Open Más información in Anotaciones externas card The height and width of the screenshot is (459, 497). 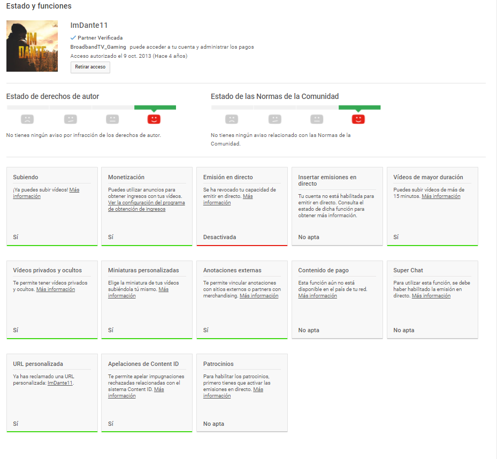pyautogui.click(x=259, y=296)
